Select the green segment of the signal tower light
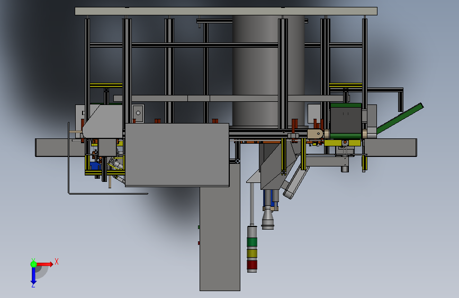Viewport: 459px width, 298px height. [252, 242]
